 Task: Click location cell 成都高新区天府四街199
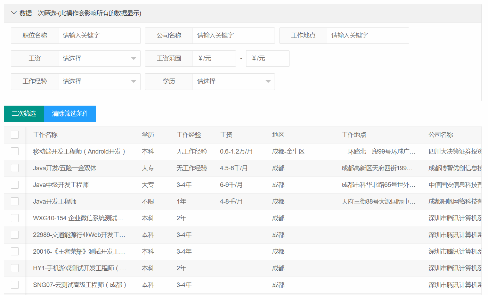pos(377,168)
